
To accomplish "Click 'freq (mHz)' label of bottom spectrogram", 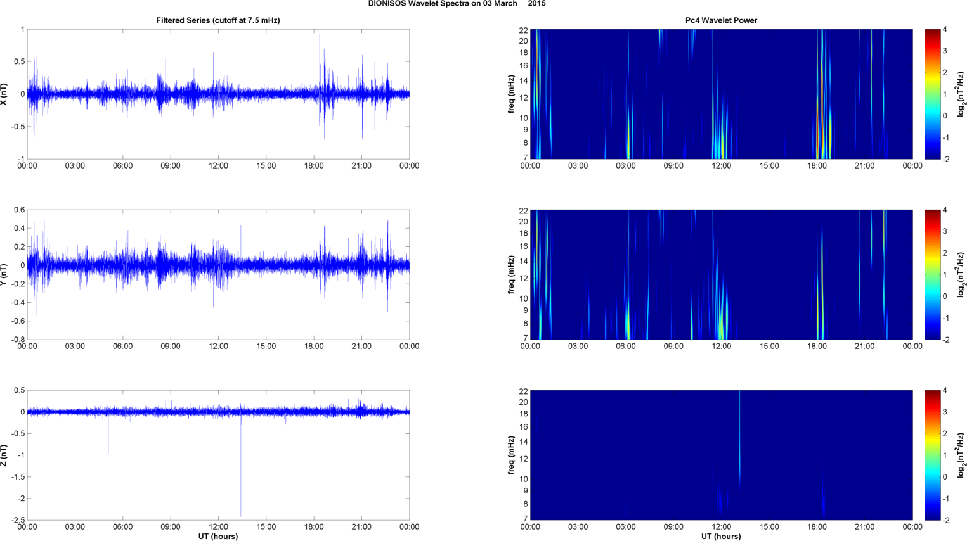I will coord(511,455).
